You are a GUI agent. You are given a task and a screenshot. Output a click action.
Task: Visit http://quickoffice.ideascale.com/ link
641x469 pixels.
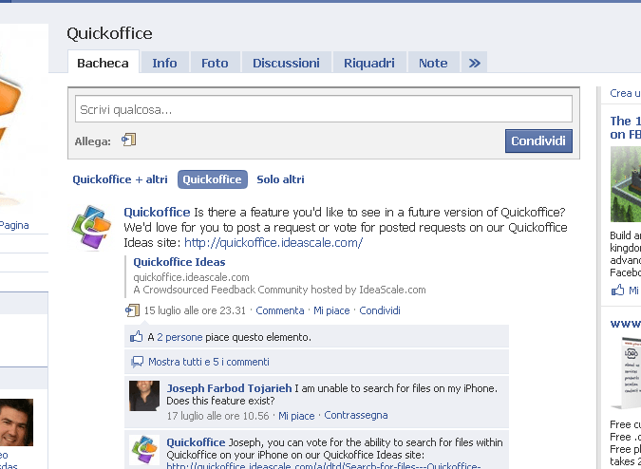(x=273, y=243)
